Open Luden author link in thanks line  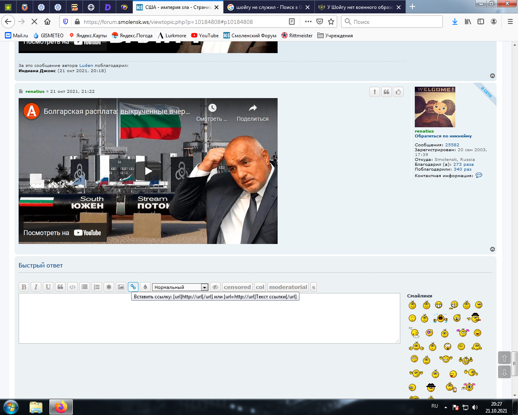coord(86,65)
